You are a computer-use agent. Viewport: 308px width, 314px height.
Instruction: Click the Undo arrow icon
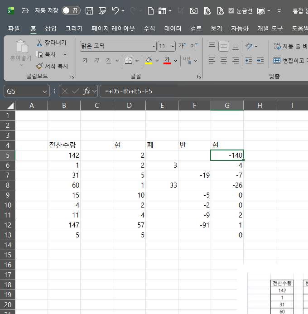coord(115,10)
